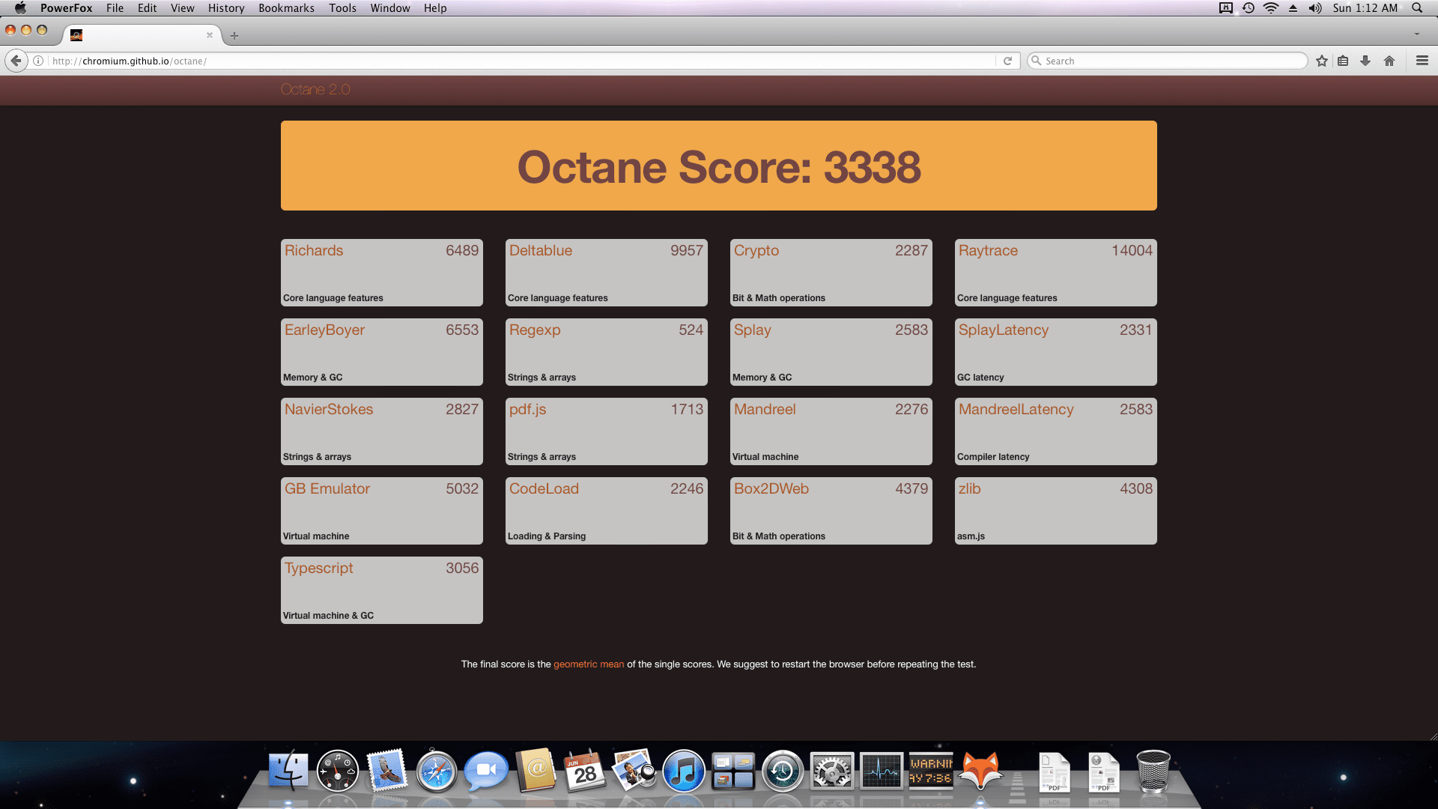Choose the CodeLoad benchmark name
The width and height of the screenshot is (1438, 809).
click(544, 489)
